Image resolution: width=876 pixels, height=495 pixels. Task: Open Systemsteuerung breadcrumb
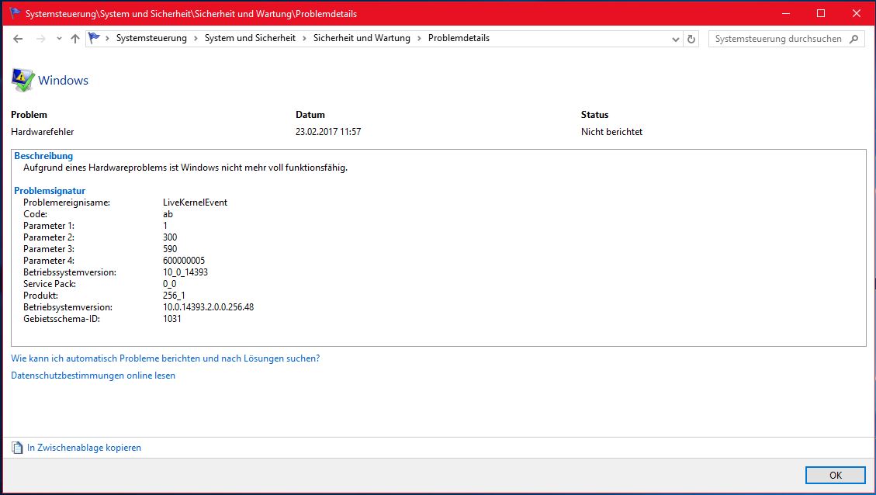(x=151, y=38)
